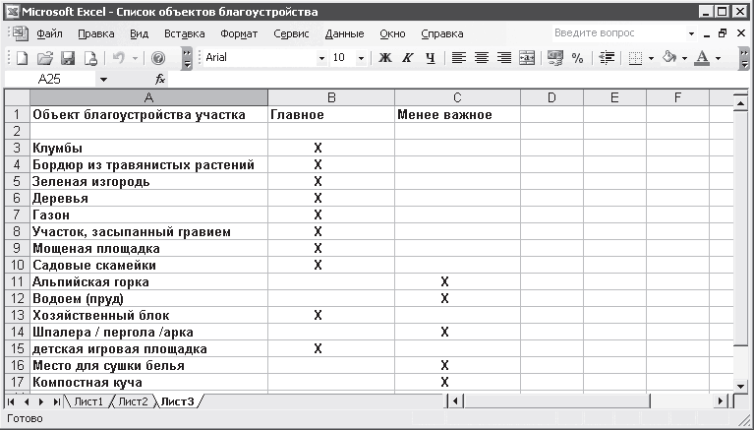This screenshot has width=754, height=430.
Task: Click the New document icon
Action: point(22,58)
